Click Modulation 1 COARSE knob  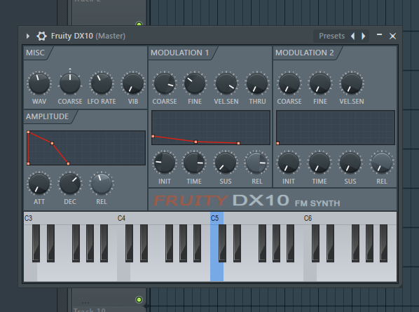[165, 83]
